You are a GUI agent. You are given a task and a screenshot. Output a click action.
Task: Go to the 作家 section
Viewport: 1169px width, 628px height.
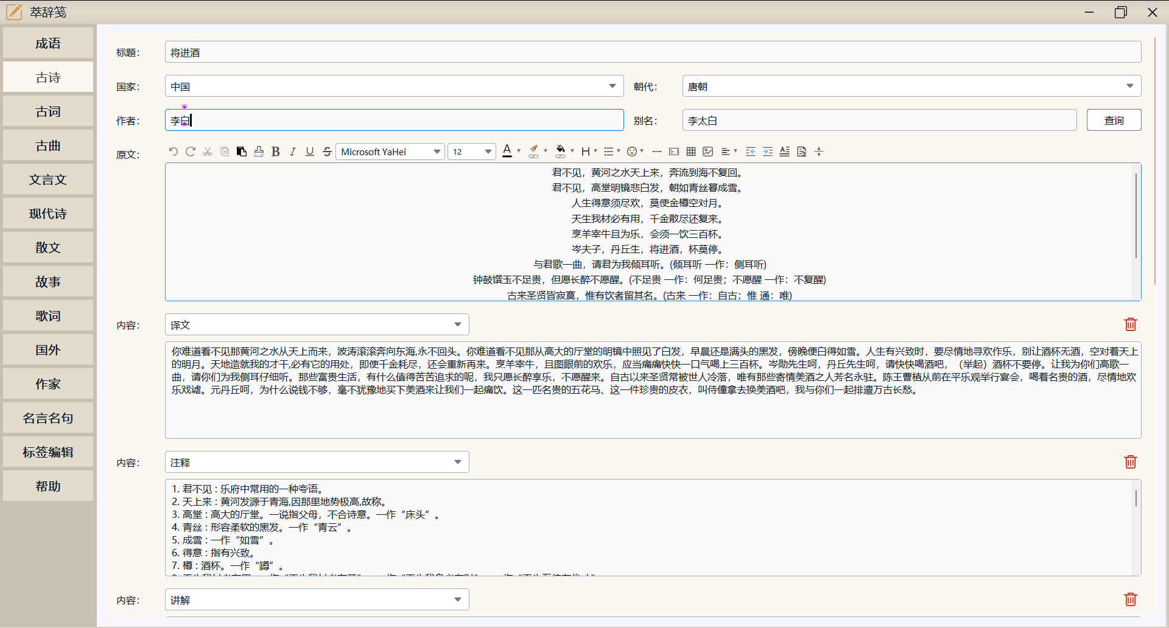point(48,384)
